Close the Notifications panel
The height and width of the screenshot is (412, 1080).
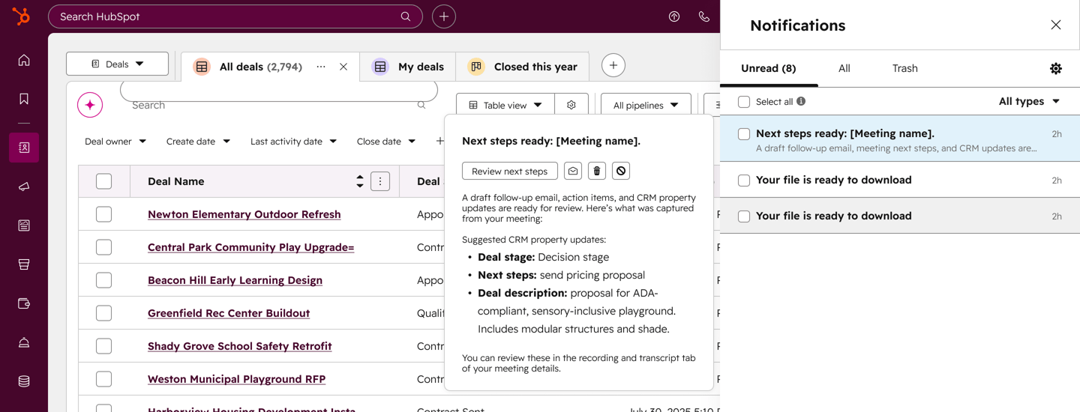(1056, 25)
